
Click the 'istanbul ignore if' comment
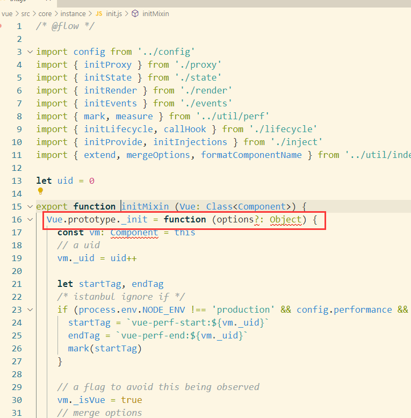pyautogui.click(x=121, y=297)
